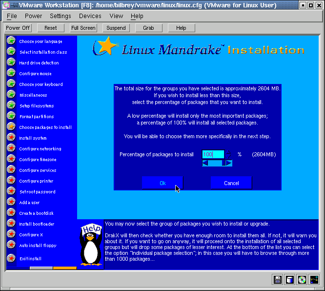Click the network adapter status icon
Screen dimensions: 325x291
click(x=314, y=280)
